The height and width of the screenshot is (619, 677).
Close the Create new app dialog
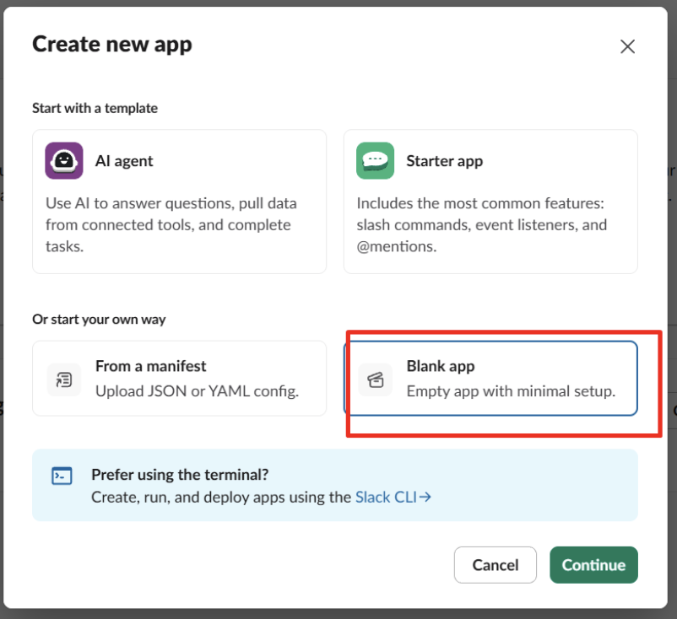pos(627,46)
